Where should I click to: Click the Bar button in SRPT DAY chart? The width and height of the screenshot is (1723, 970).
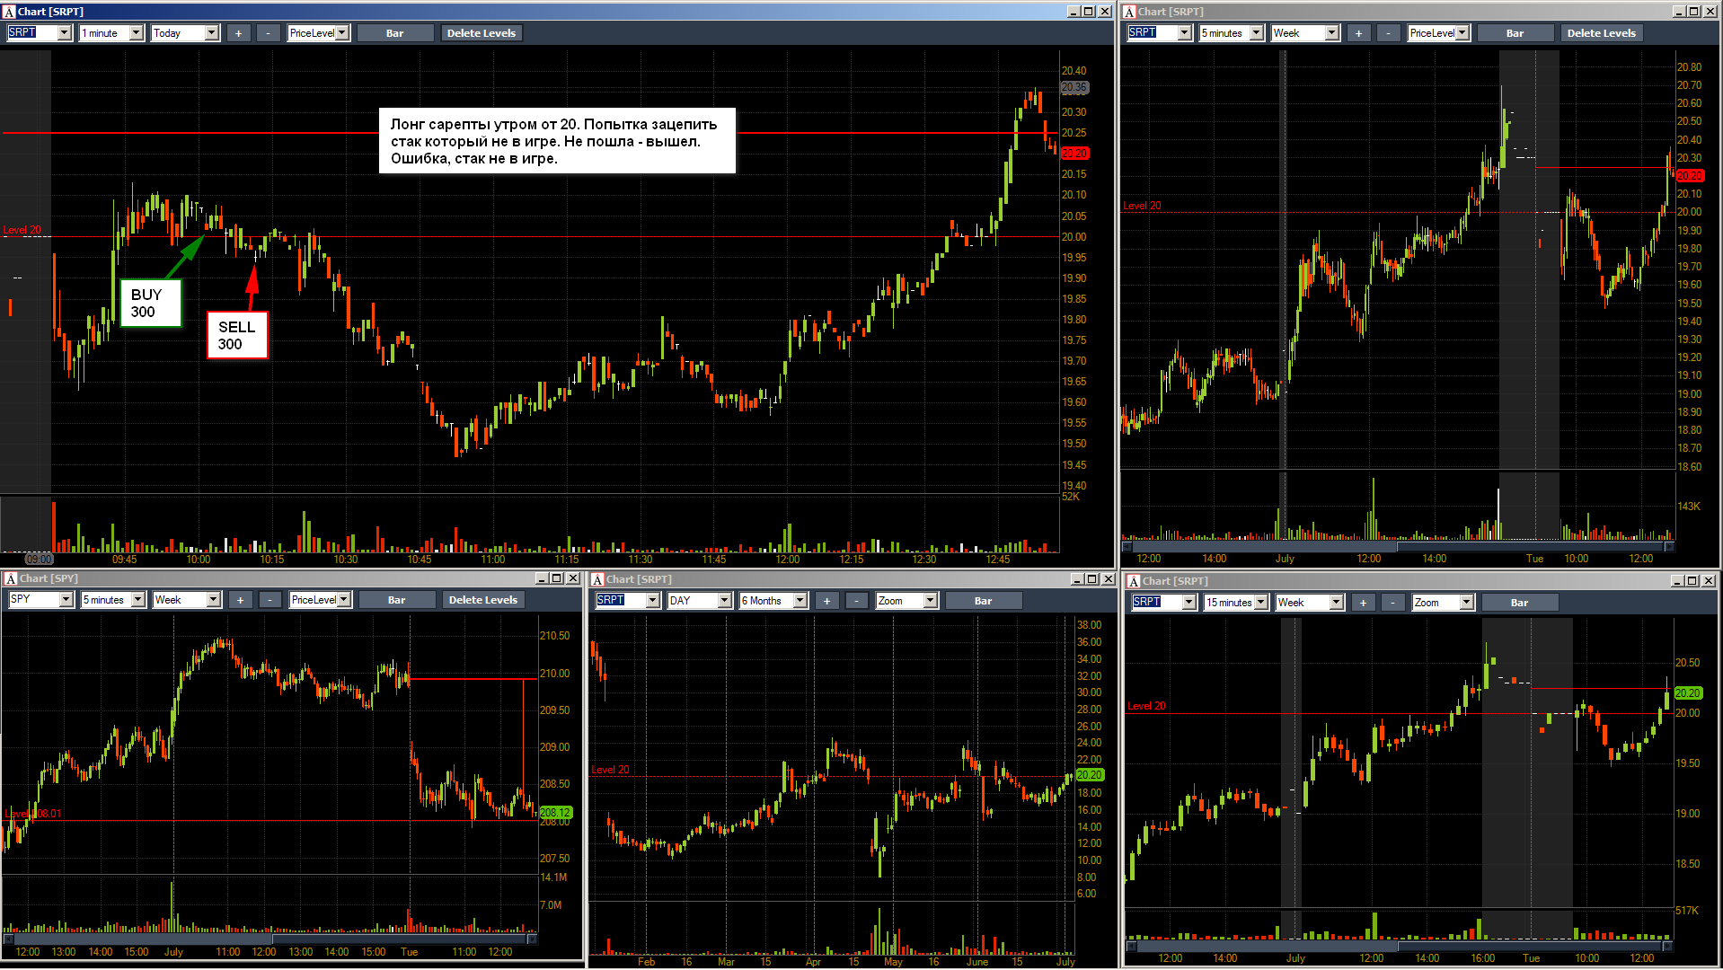pyautogui.click(x=984, y=601)
